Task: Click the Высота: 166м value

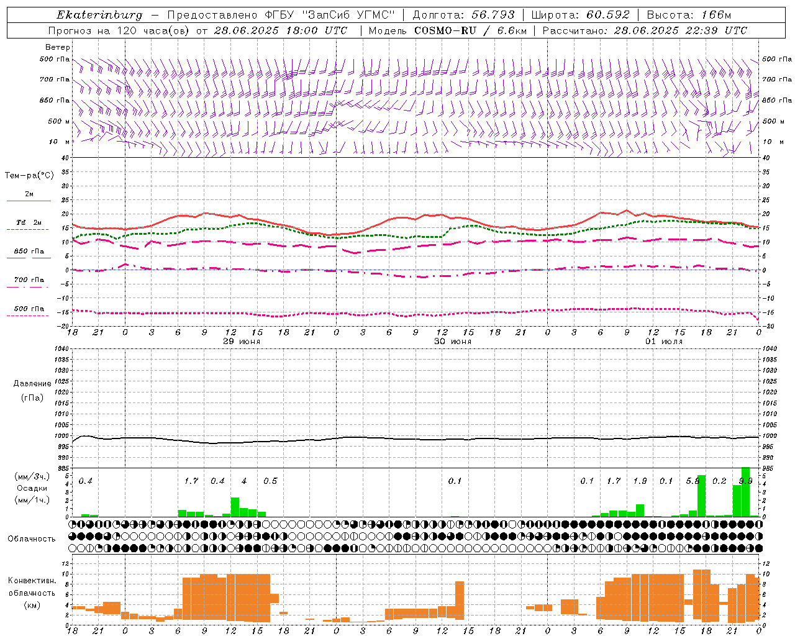Action: point(689,15)
